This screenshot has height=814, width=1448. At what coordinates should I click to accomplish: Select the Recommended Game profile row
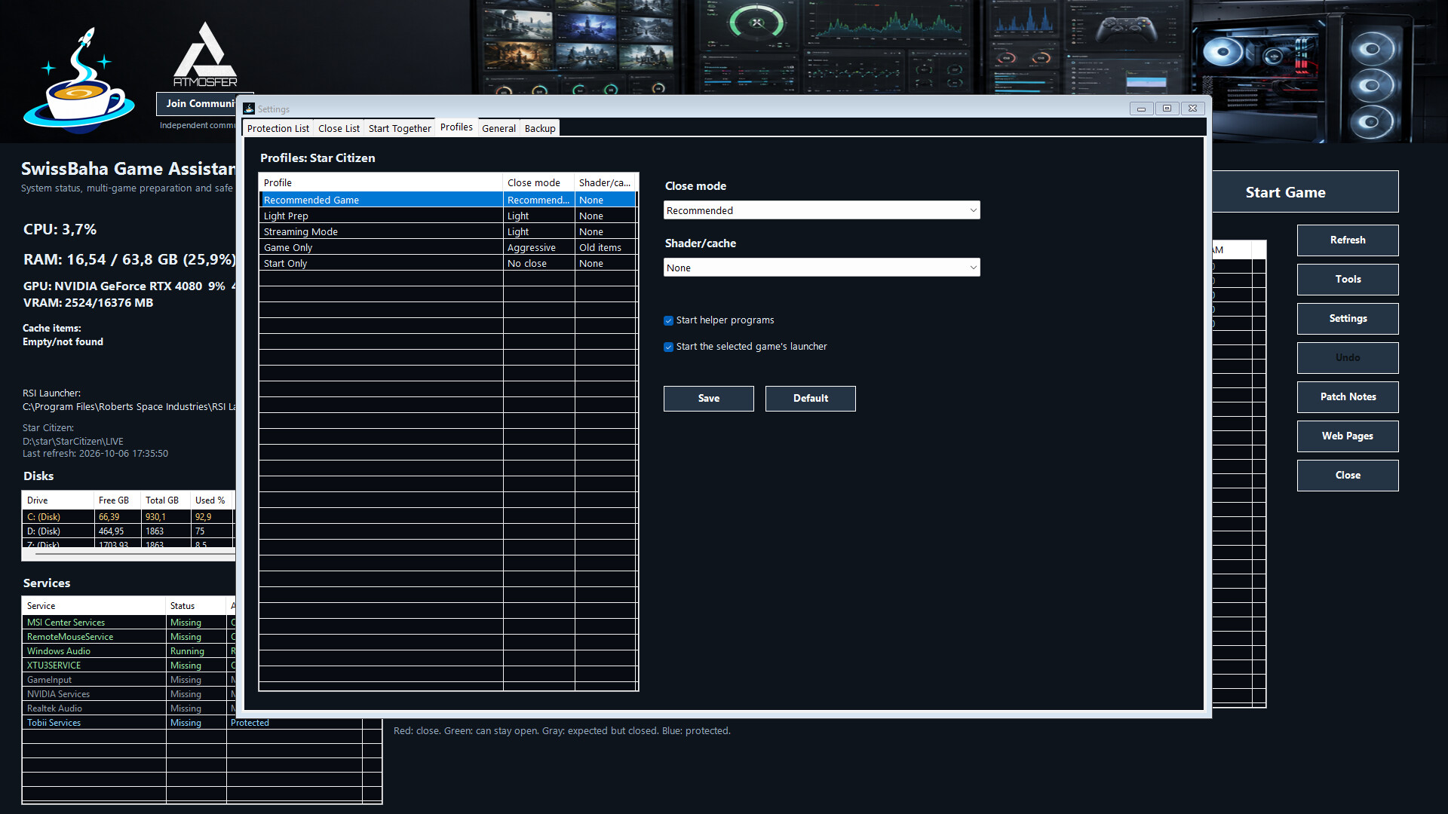tap(448, 200)
